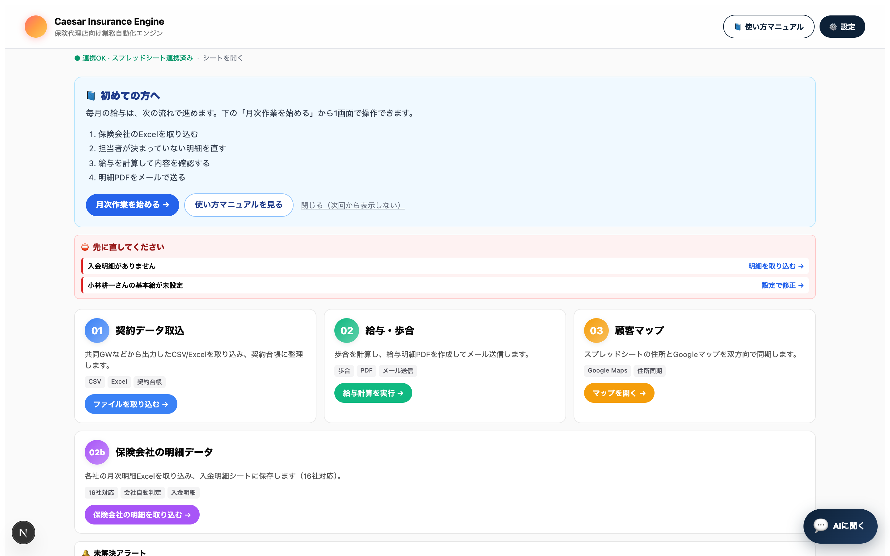Click the 会社自動判定 tag
The height and width of the screenshot is (556, 890).
pyautogui.click(x=142, y=492)
